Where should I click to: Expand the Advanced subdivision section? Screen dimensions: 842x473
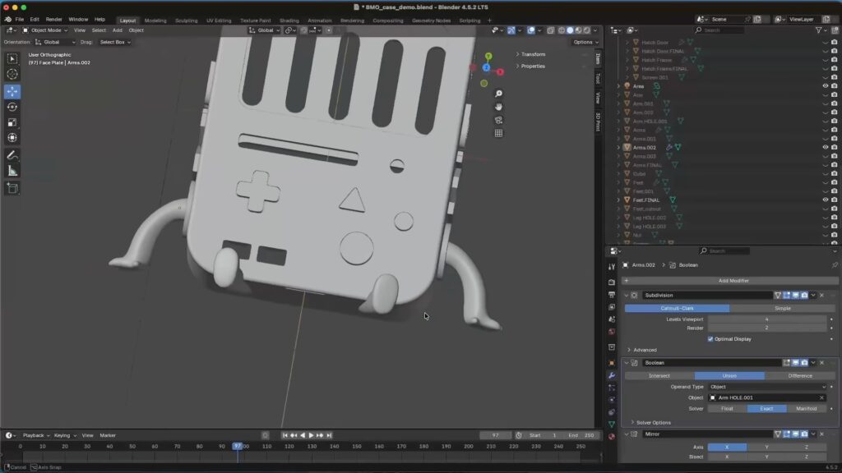[x=645, y=350]
